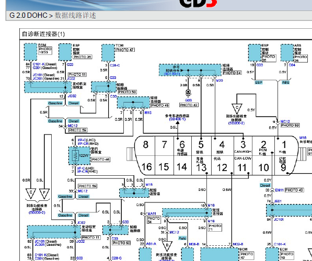The image size is (312, 261).
Task: Open the SD200-2 link under triangles E and F
Action: click(x=37, y=212)
